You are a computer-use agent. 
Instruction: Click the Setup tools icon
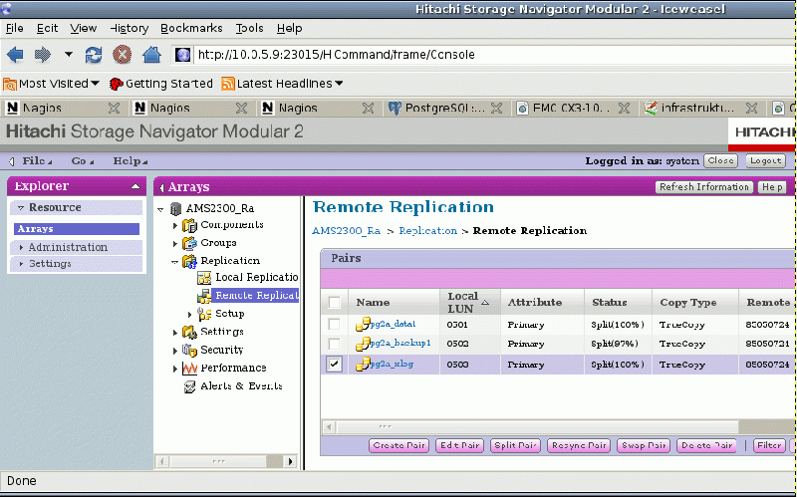pos(204,314)
